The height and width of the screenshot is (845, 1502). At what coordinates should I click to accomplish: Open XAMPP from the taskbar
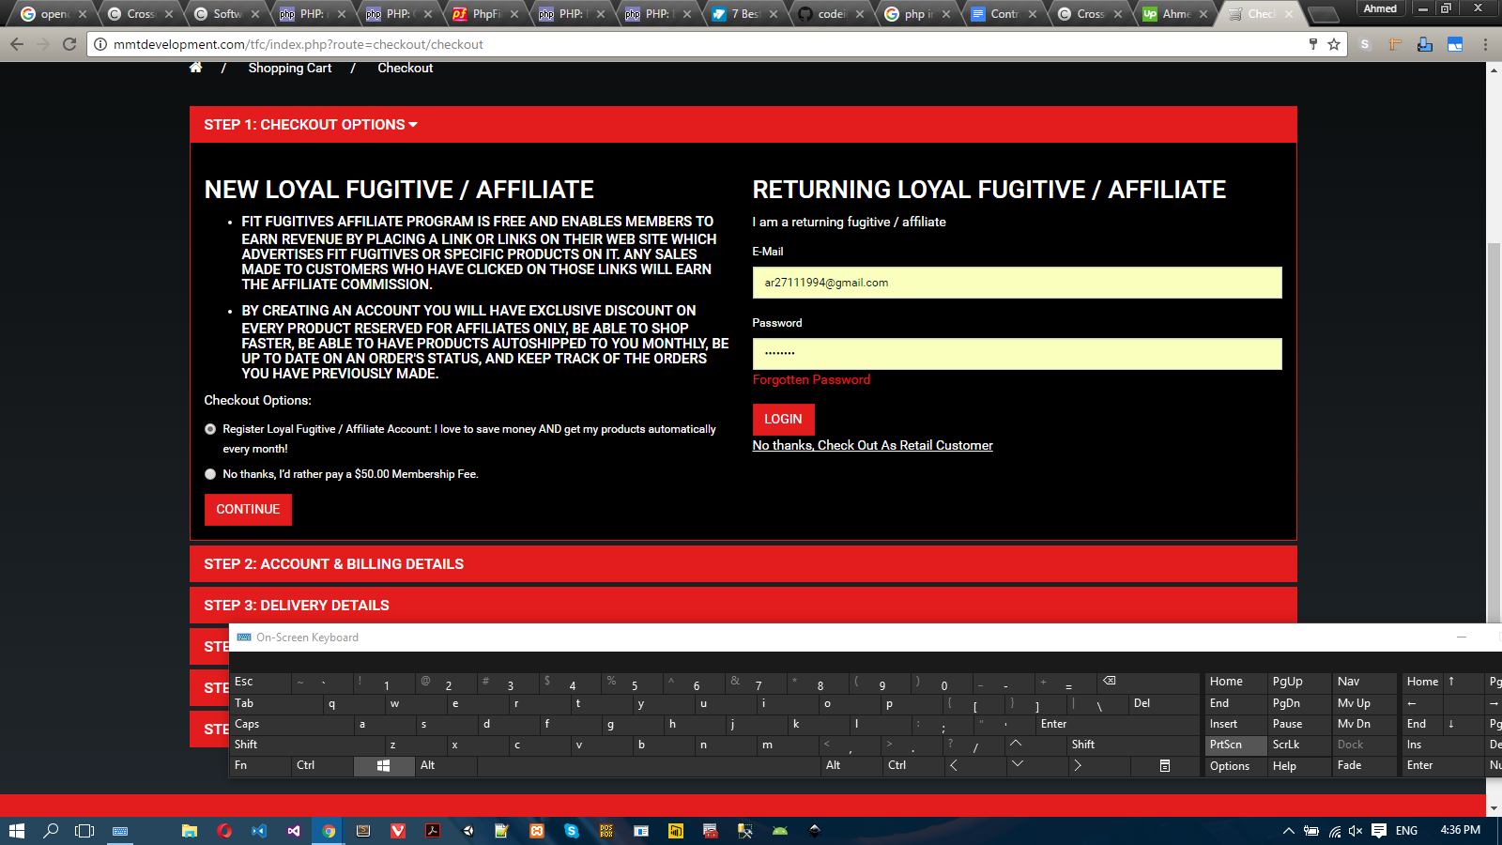(x=537, y=831)
